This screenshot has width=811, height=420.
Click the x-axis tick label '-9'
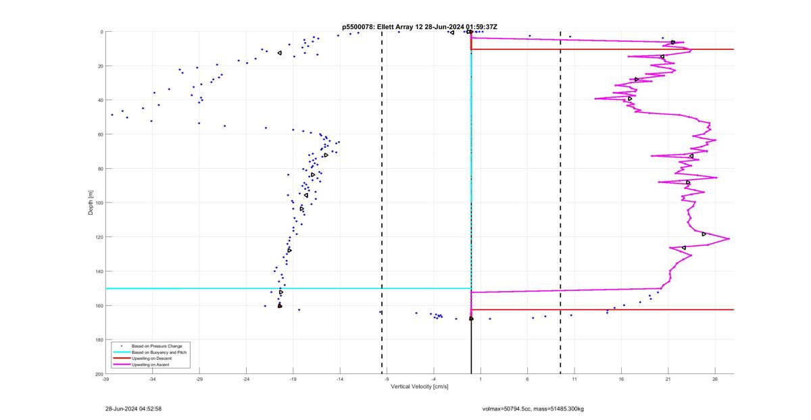tap(387, 379)
